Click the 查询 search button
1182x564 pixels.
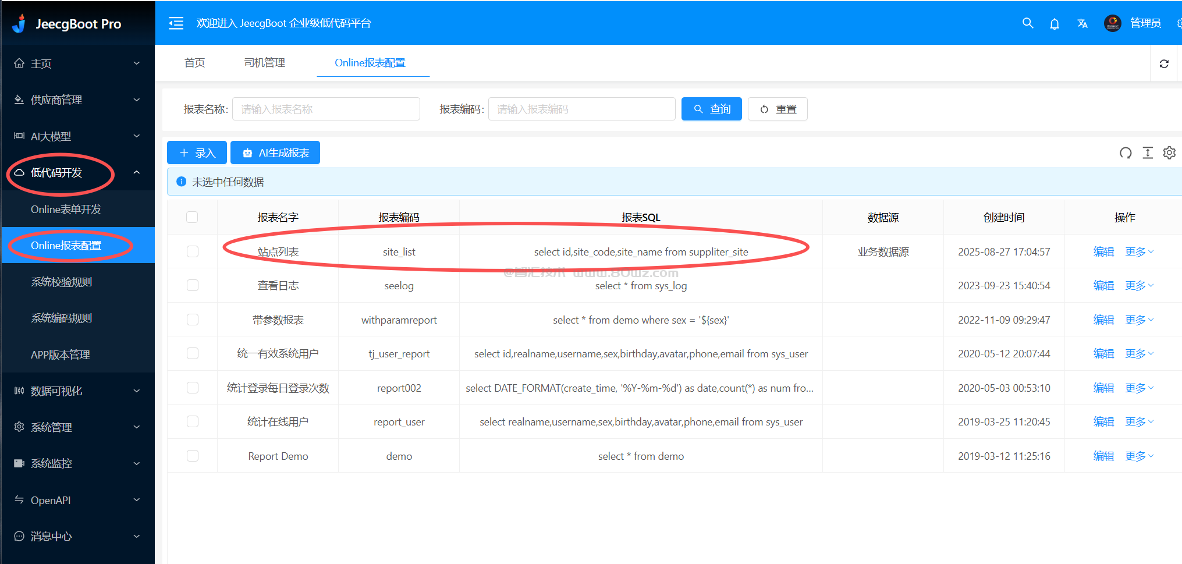(711, 109)
